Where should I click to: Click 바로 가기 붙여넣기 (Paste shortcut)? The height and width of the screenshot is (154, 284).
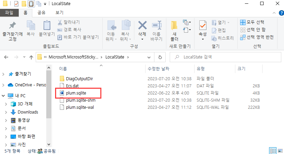tap(78, 37)
